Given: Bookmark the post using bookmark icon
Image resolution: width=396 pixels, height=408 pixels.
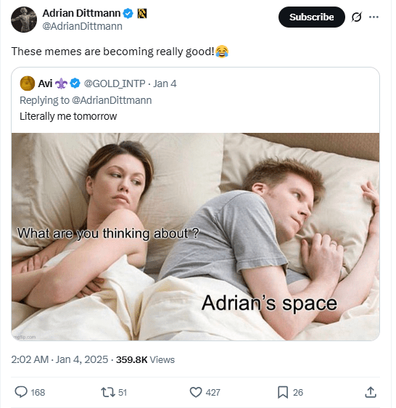Looking at the screenshot, I should [283, 392].
